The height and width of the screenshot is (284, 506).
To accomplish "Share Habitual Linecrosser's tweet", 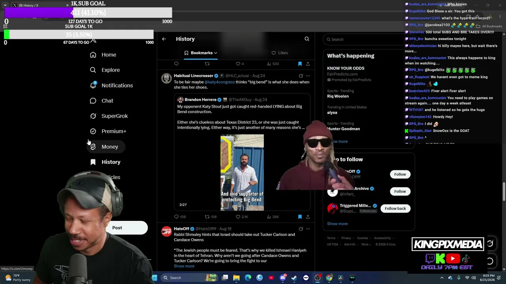I will pyautogui.click(x=308, y=217).
